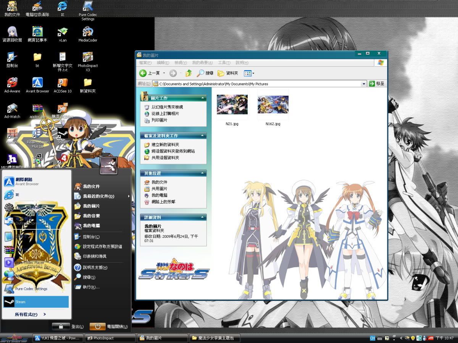Viewport: 458px width, 343px height.
Task: Launch PhotoImpact X3 desktop shortcut
Action: 88,62
